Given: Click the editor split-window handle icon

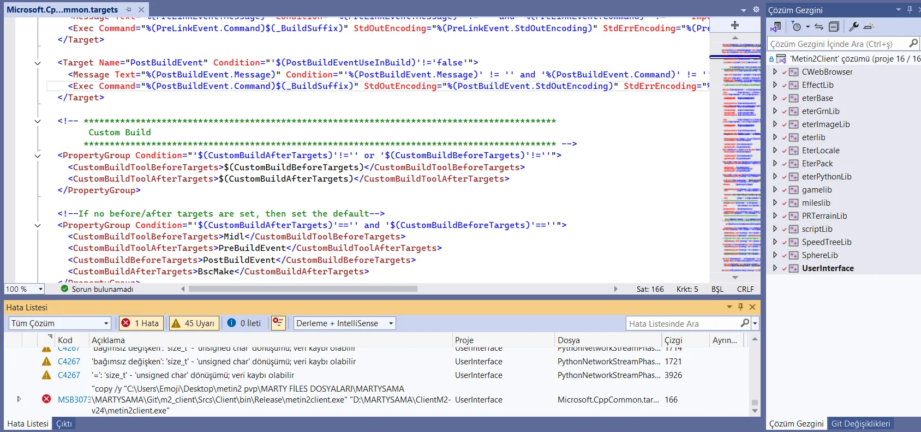Looking at the screenshot, I should (x=735, y=25).
